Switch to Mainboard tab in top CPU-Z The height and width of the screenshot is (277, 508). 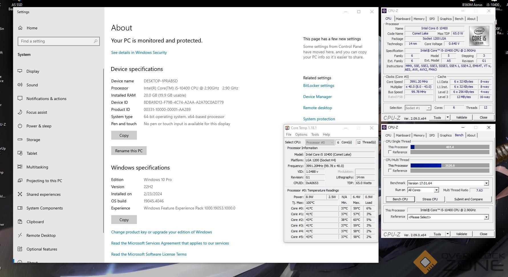coord(403,19)
